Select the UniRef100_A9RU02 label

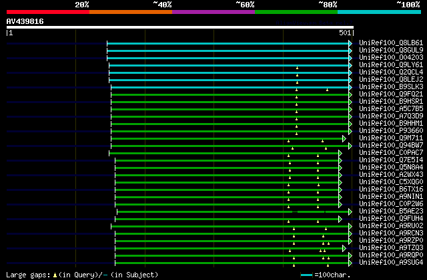point(391,226)
